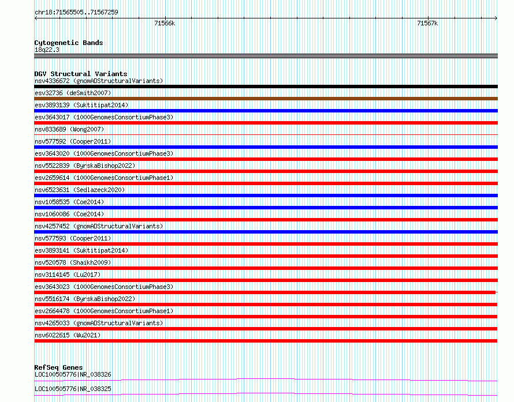514x402 pixels.
Task: Click the 18q22.3 cytogenetic band bar
Action: pyautogui.click(x=266, y=56)
